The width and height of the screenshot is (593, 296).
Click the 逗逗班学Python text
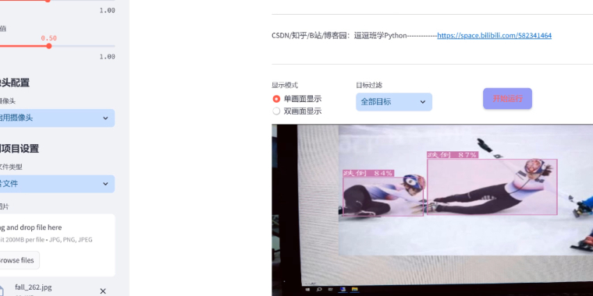[x=380, y=36]
